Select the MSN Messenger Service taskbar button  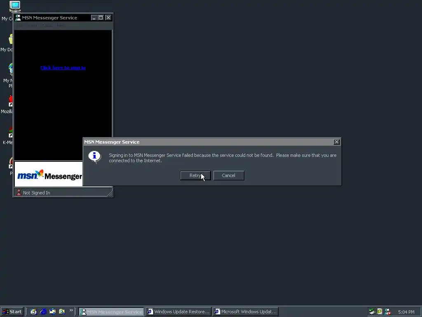point(111,312)
